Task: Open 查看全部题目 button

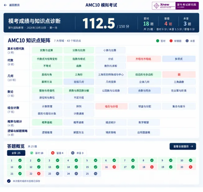Action: click(x=183, y=146)
